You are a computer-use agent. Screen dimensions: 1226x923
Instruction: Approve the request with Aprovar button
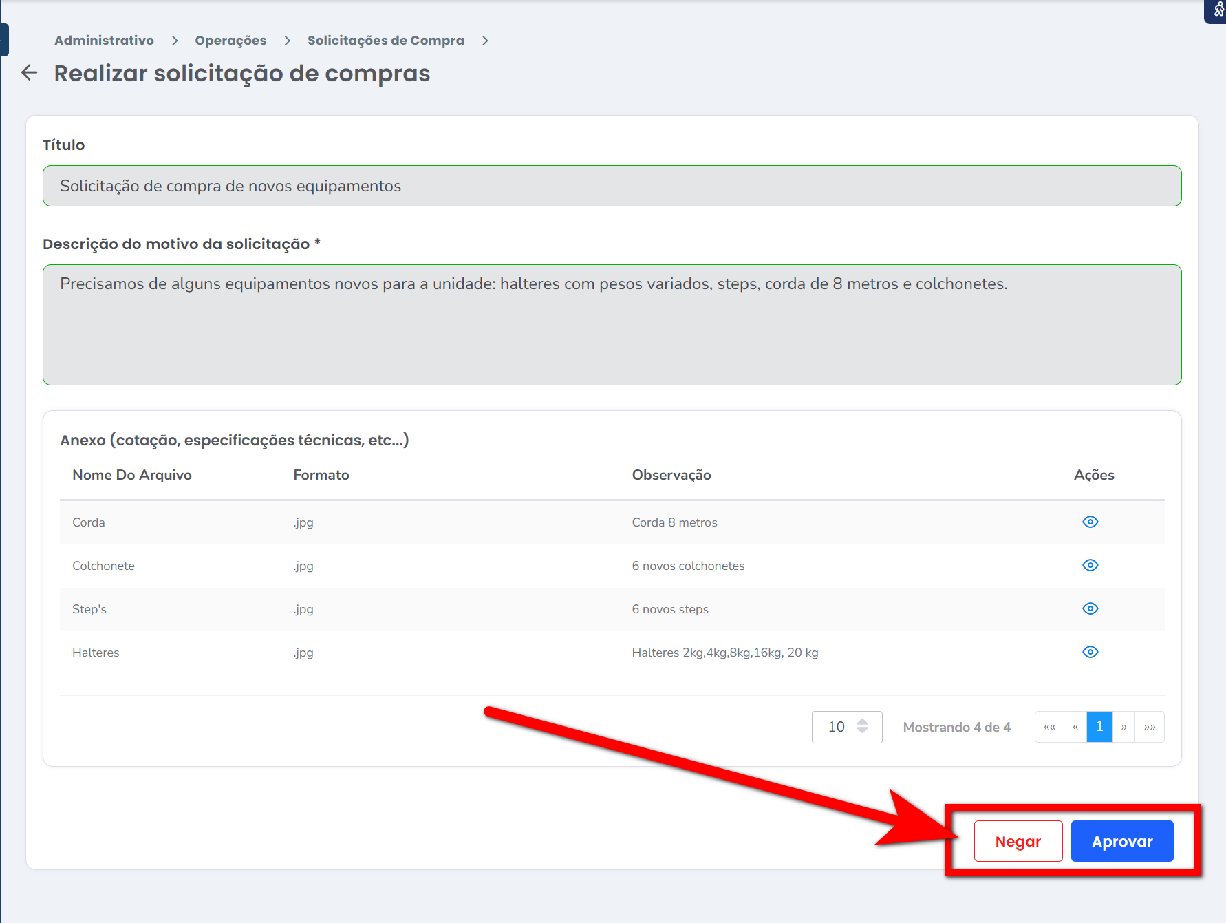[x=1122, y=841]
